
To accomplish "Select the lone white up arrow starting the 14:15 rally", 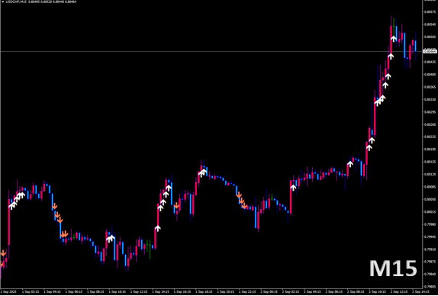I will (x=158, y=228).
